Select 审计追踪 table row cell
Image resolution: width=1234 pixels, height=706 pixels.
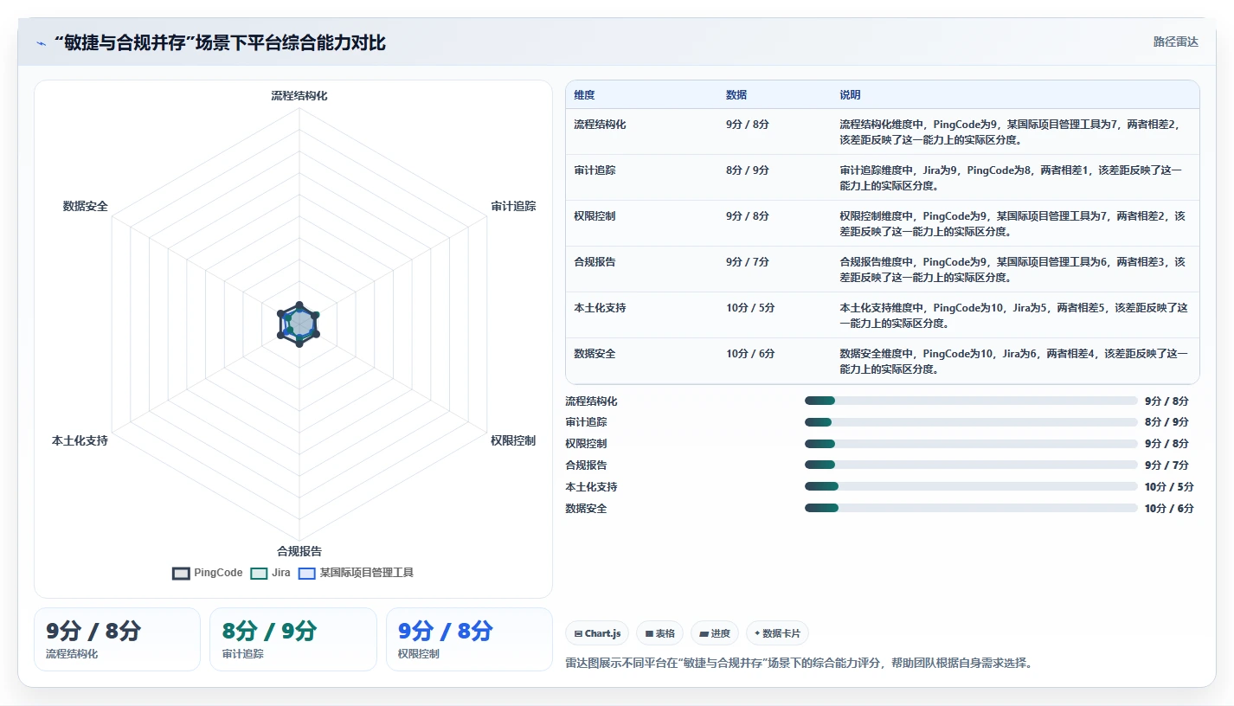(595, 170)
